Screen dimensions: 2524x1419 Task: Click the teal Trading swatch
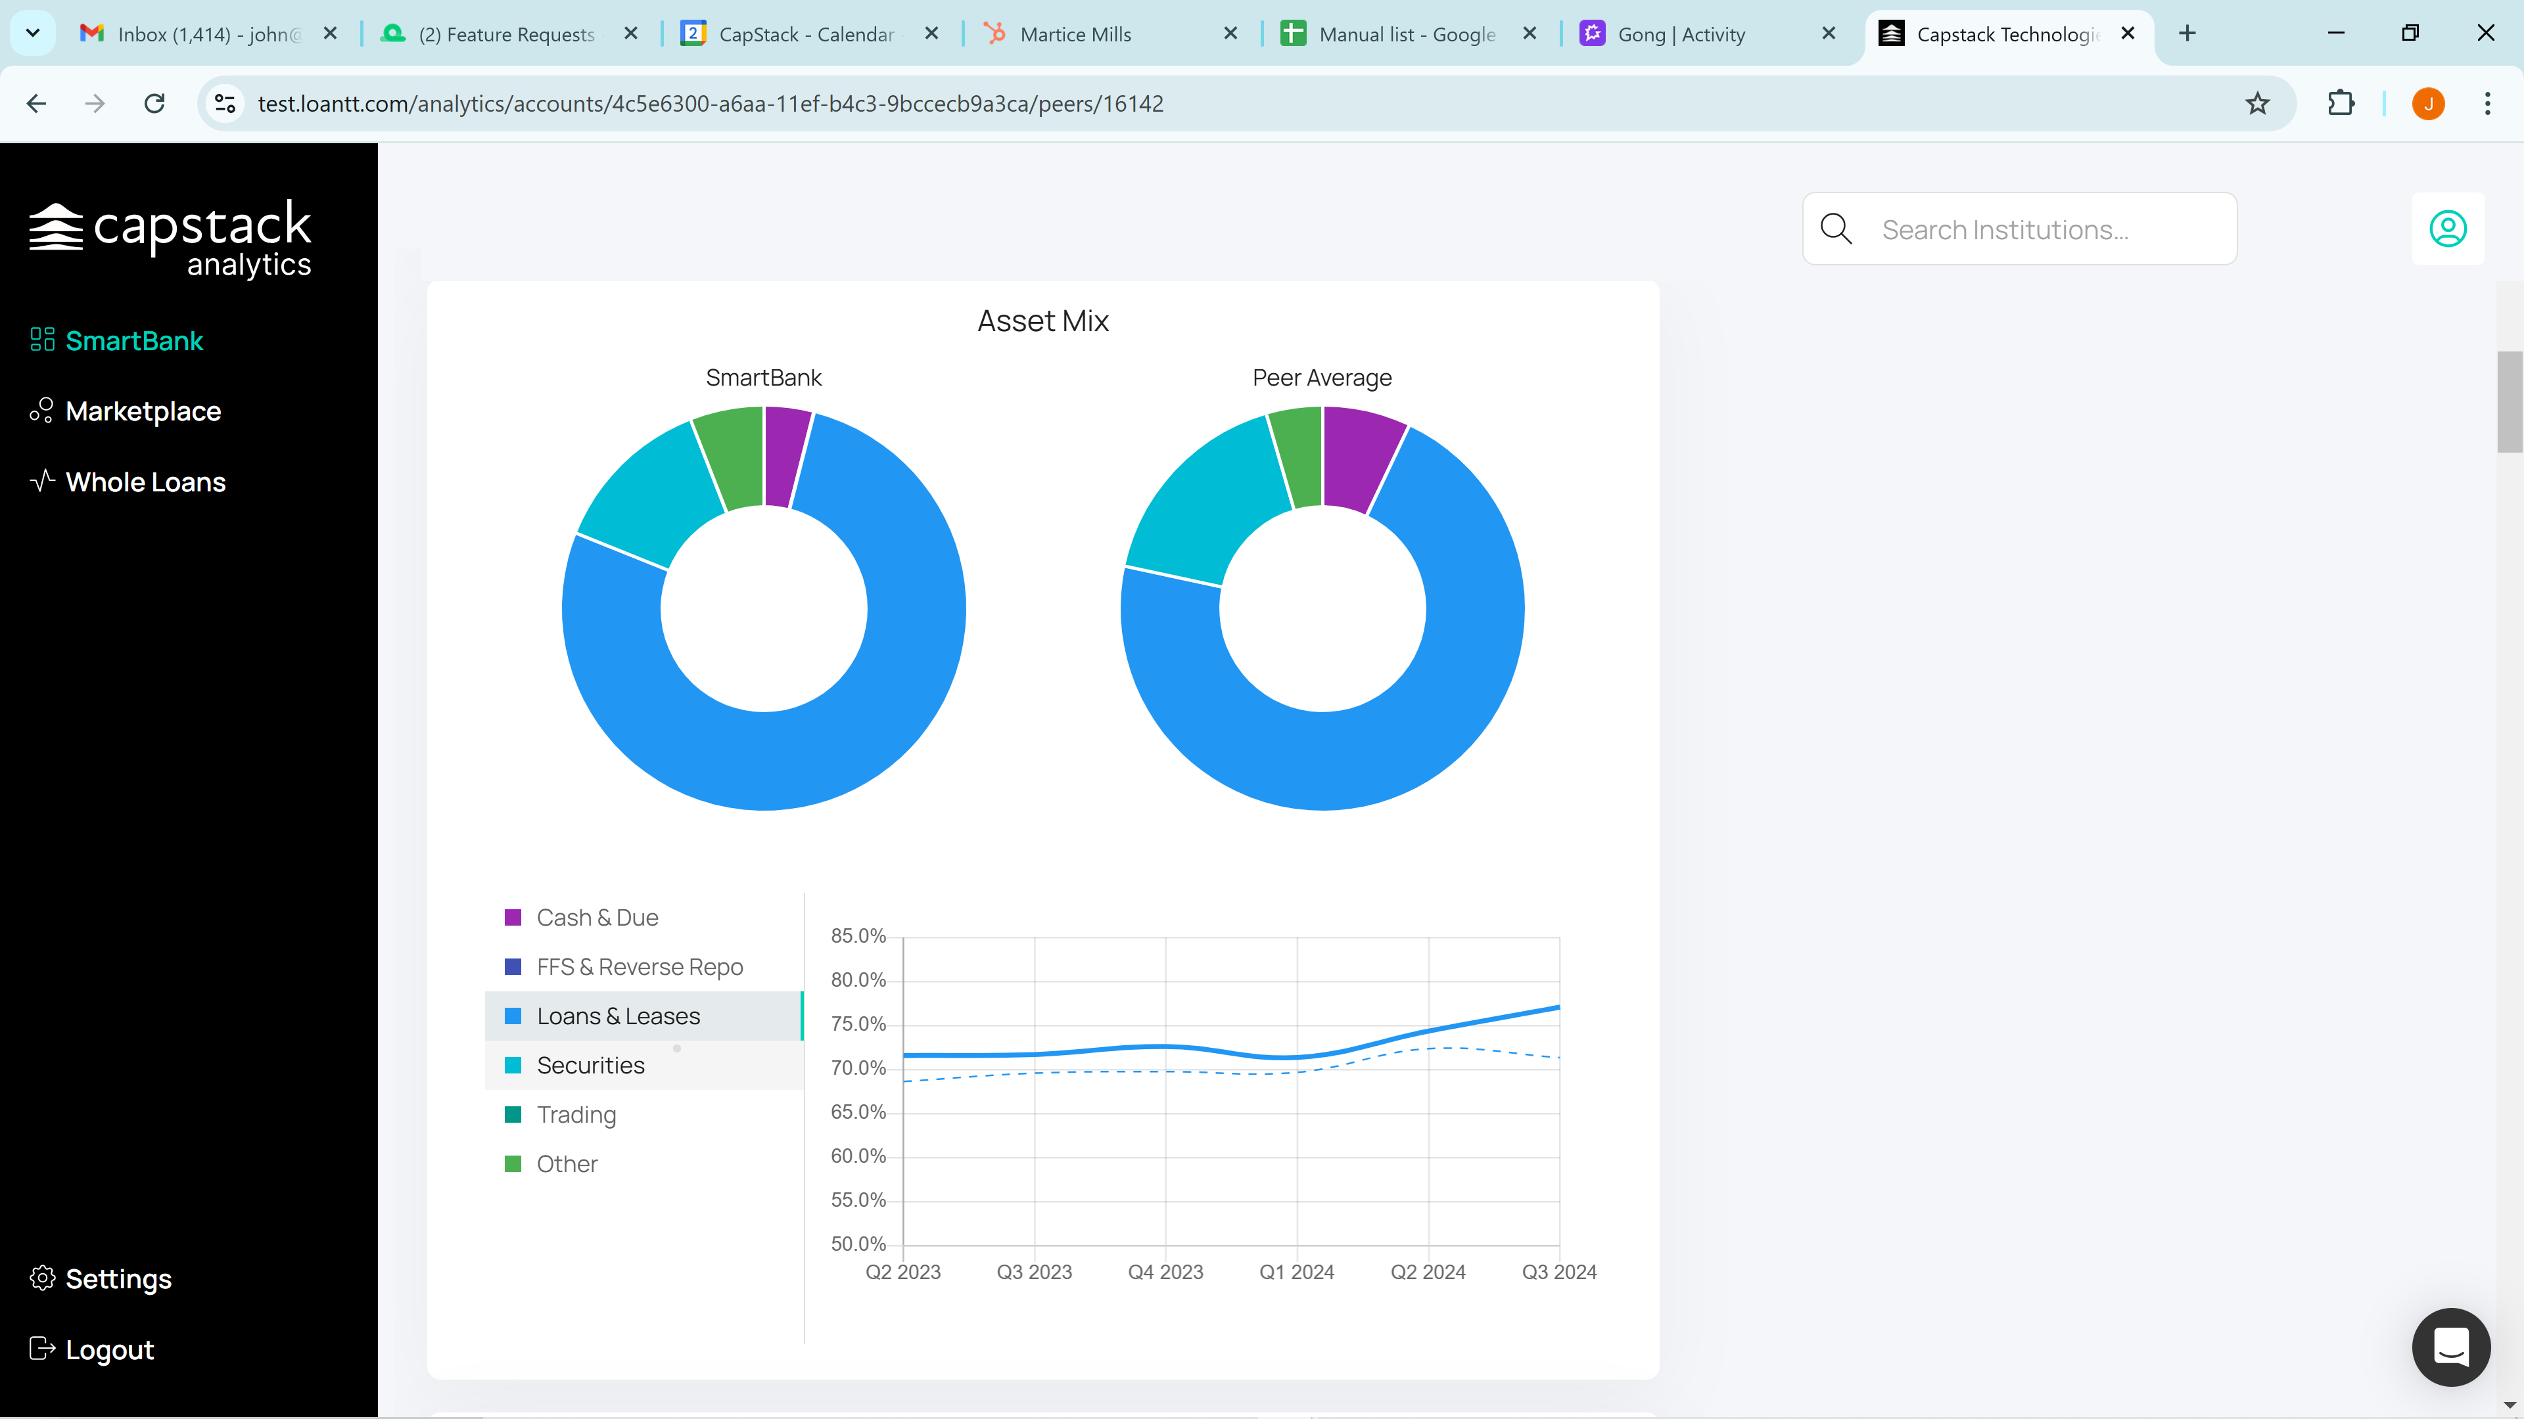pos(513,1114)
